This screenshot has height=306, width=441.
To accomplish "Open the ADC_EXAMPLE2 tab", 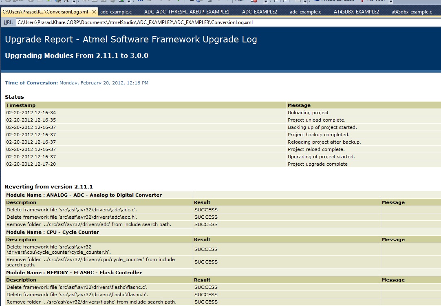I will tap(260, 12).
